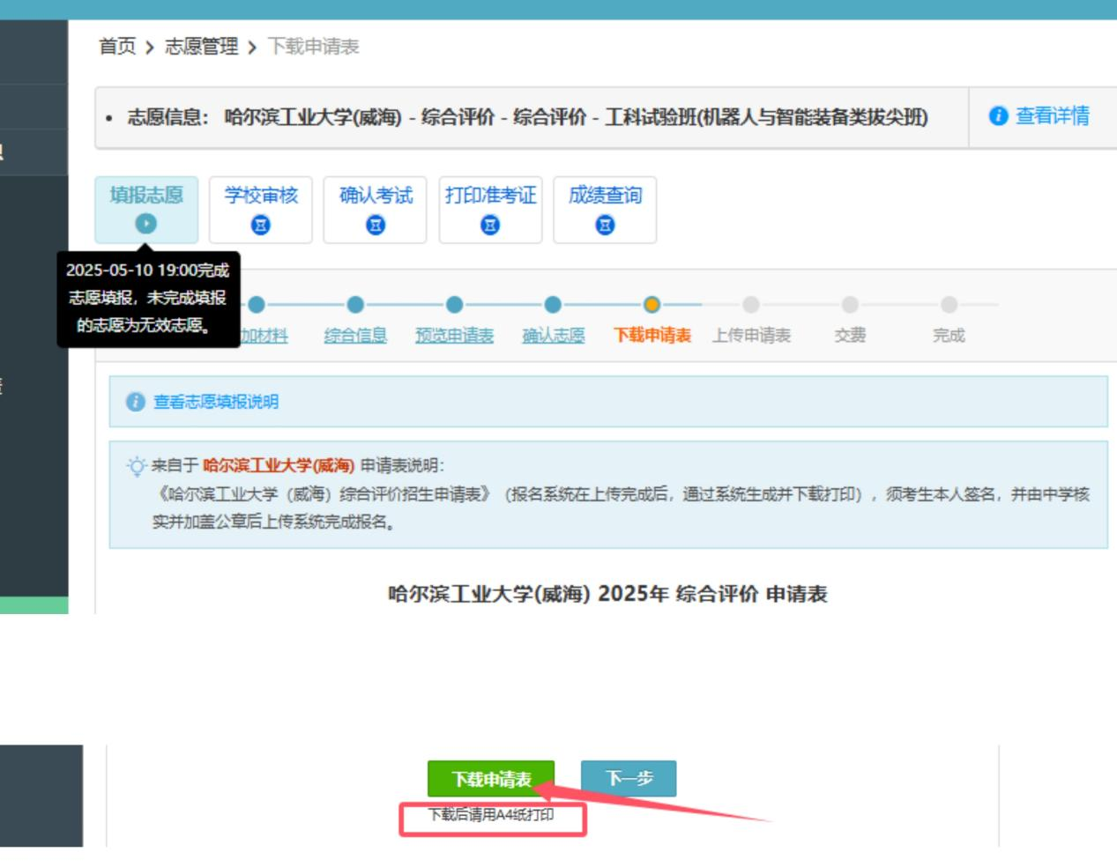The image size is (1117, 867).
Task: Click the hourglass icon under 成绩查询
Action: click(605, 225)
